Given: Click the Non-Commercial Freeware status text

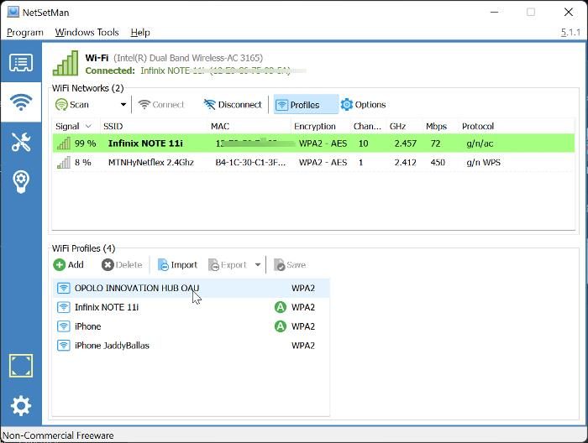Looking at the screenshot, I should [58, 435].
